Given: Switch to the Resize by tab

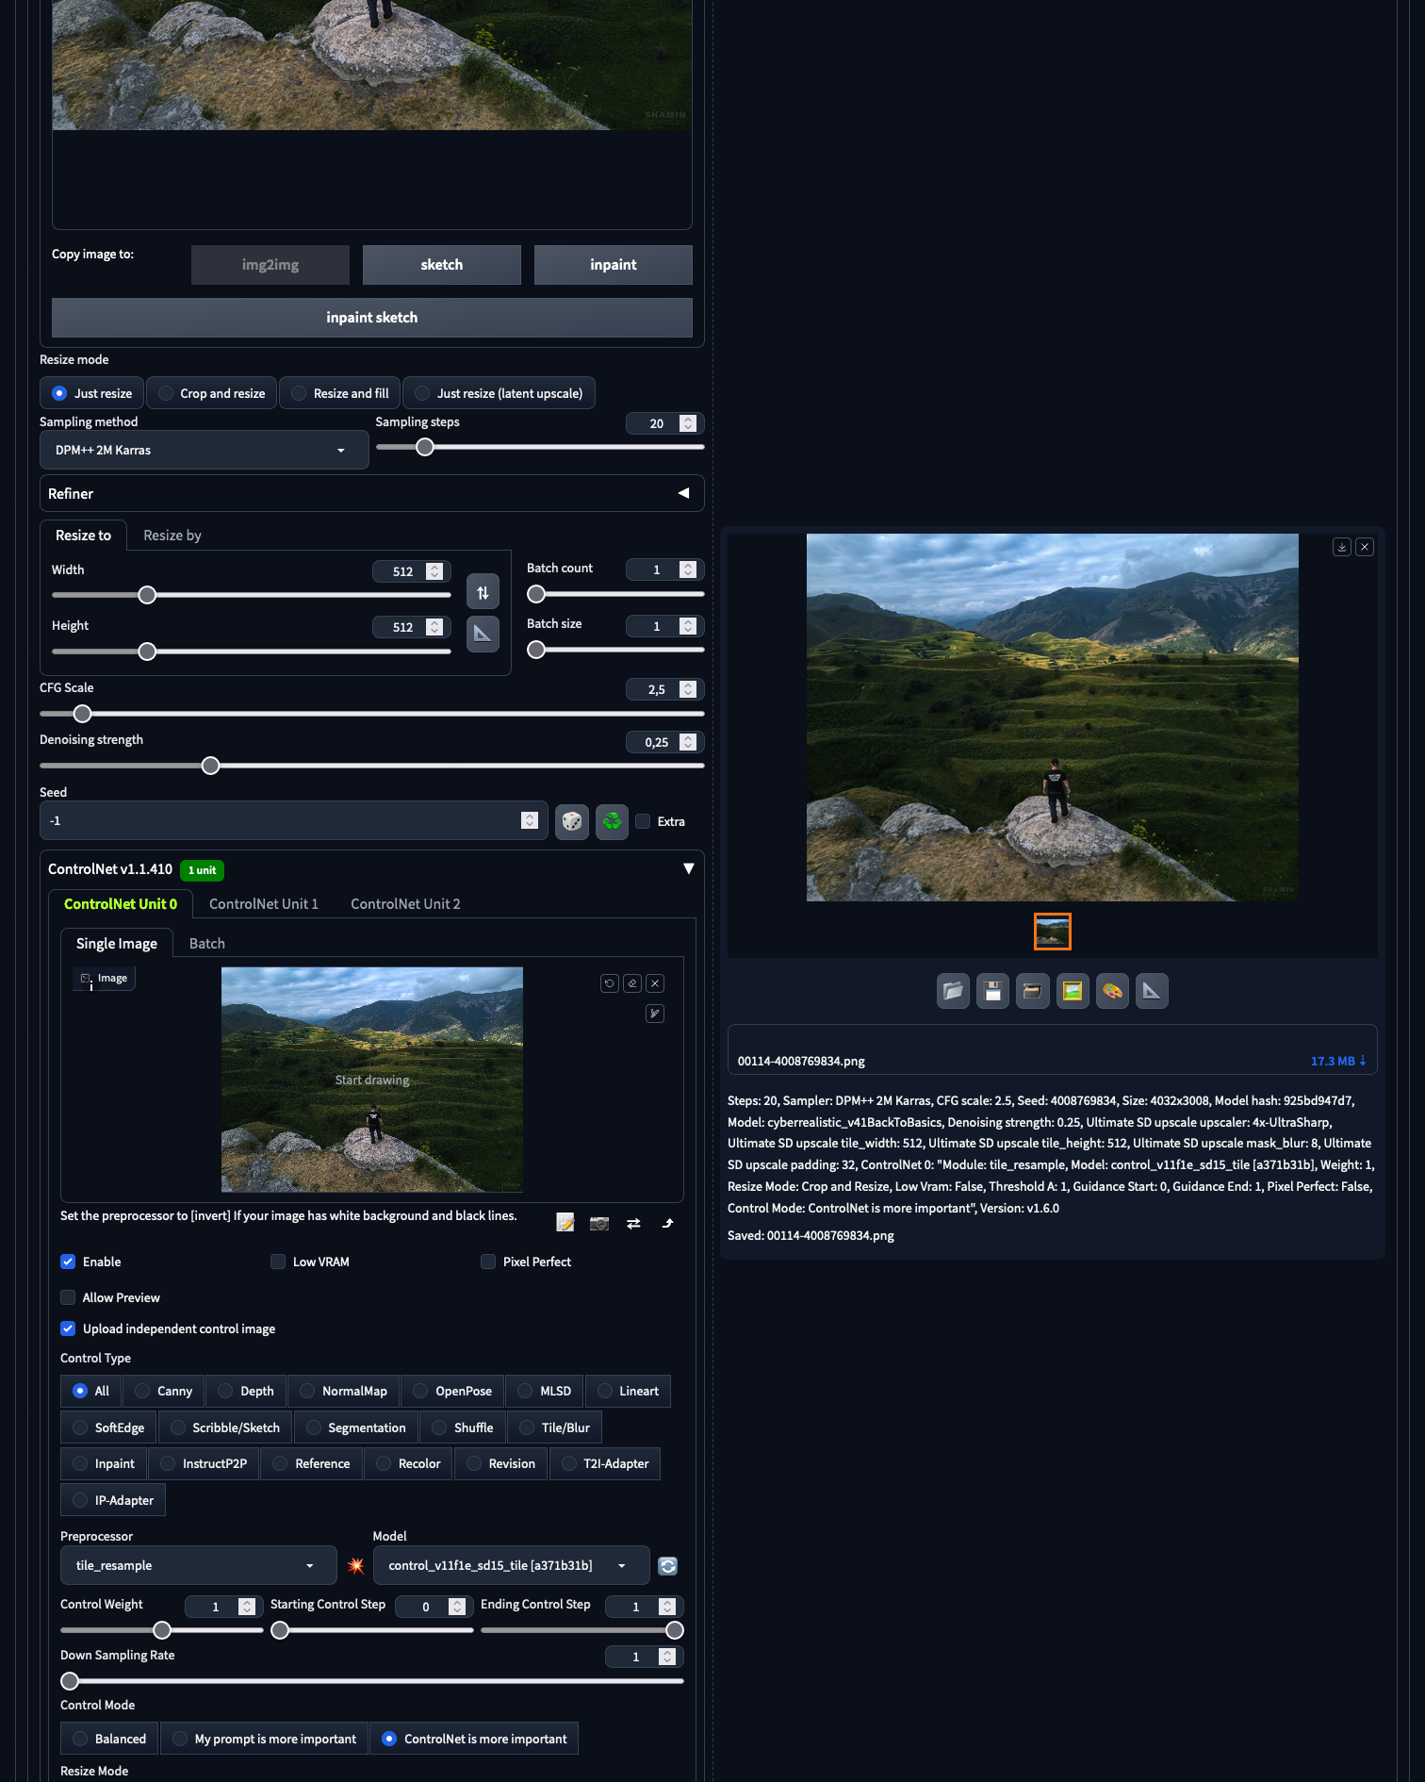Looking at the screenshot, I should click(x=172, y=536).
